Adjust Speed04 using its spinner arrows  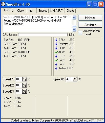point(75,79)
